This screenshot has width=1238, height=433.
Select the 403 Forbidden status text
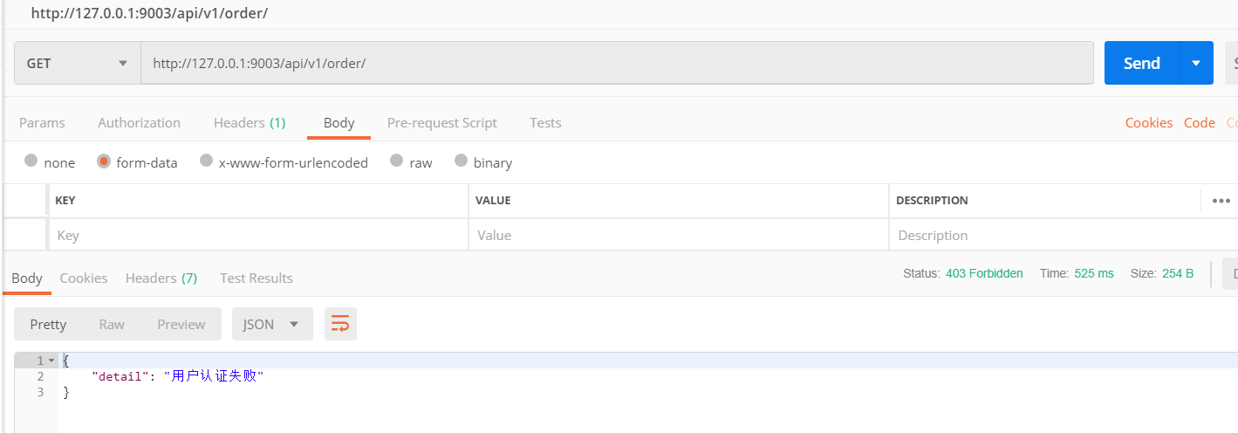point(984,273)
